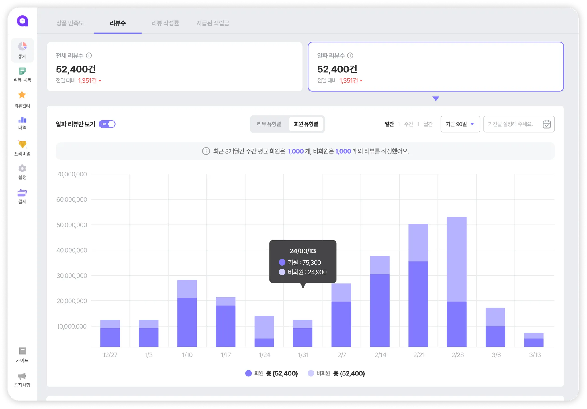
Task: Turn off the 알파 리뷰만 보기 switch
Action: 107,124
